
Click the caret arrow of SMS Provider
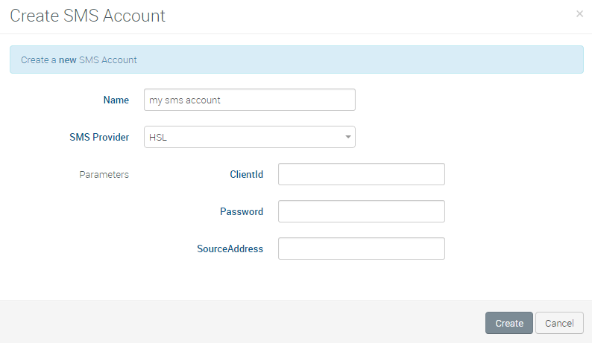[347, 137]
